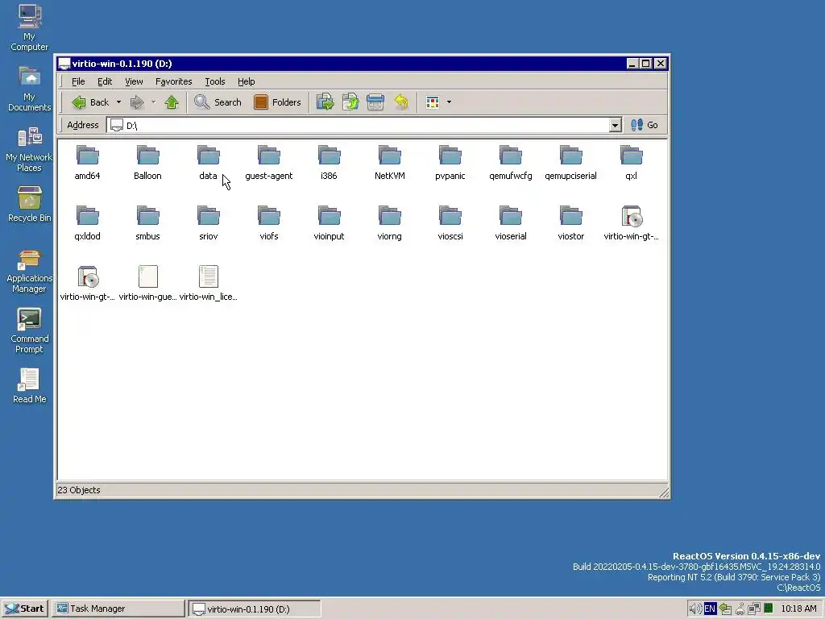Select the qxl folder

[632, 163]
